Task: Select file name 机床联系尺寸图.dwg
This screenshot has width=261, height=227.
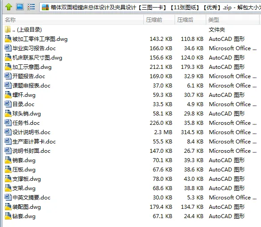Action: (x=37, y=58)
